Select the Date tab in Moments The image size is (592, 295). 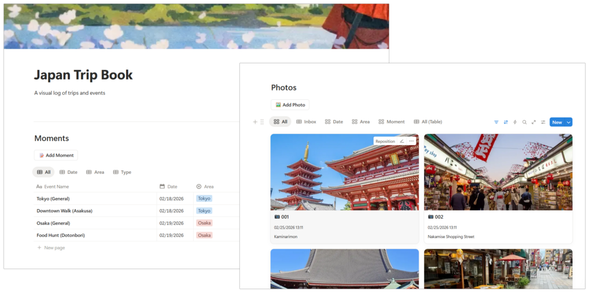click(68, 172)
